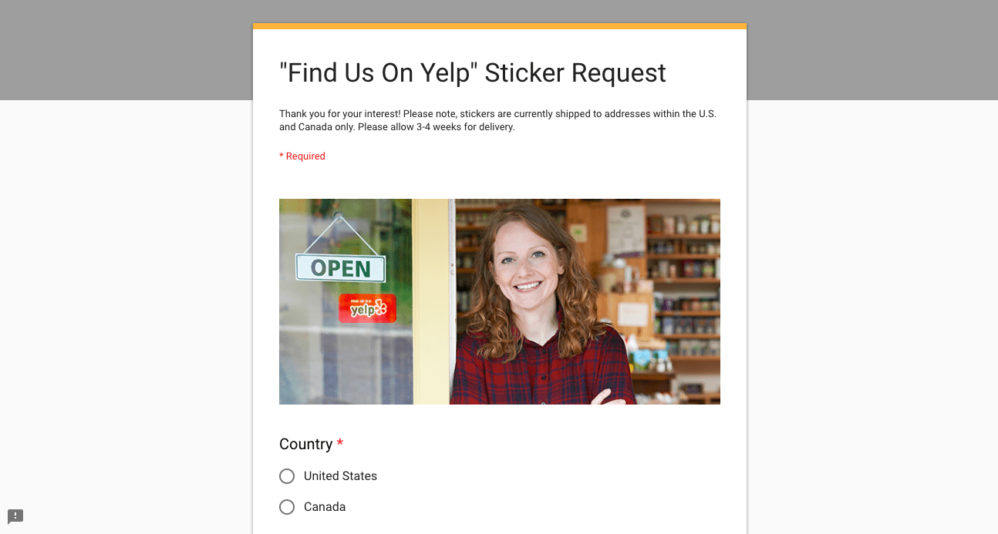Click the smiling woman's face in the banner
998x534 pixels.
tap(526, 258)
